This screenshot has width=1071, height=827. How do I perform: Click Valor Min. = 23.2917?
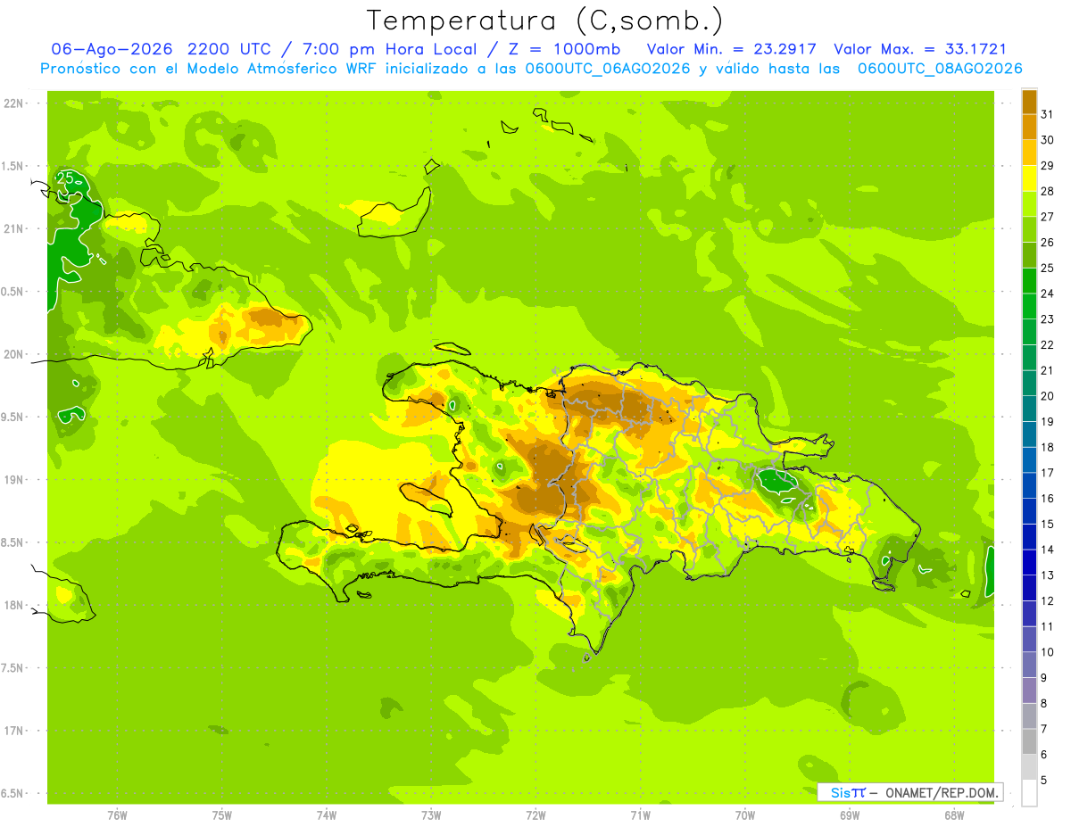coord(732,49)
